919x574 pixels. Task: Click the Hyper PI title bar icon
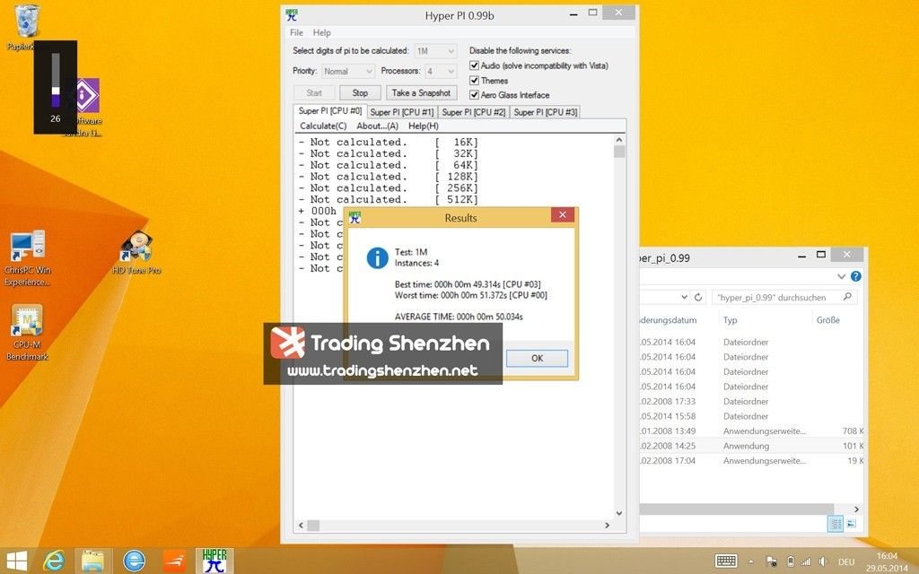tap(292, 15)
